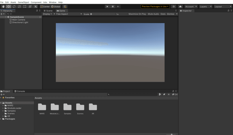Open custom editor tools
233x135 pixels.
[36, 6]
